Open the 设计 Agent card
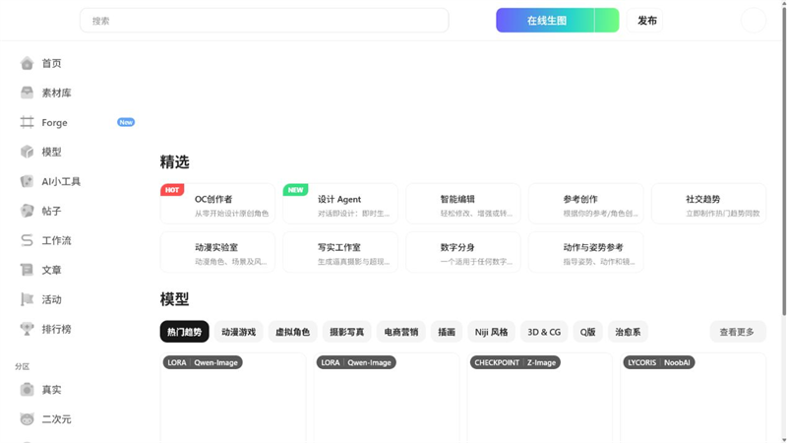The width and height of the screenshot is (787, 443). coord(340,204)
